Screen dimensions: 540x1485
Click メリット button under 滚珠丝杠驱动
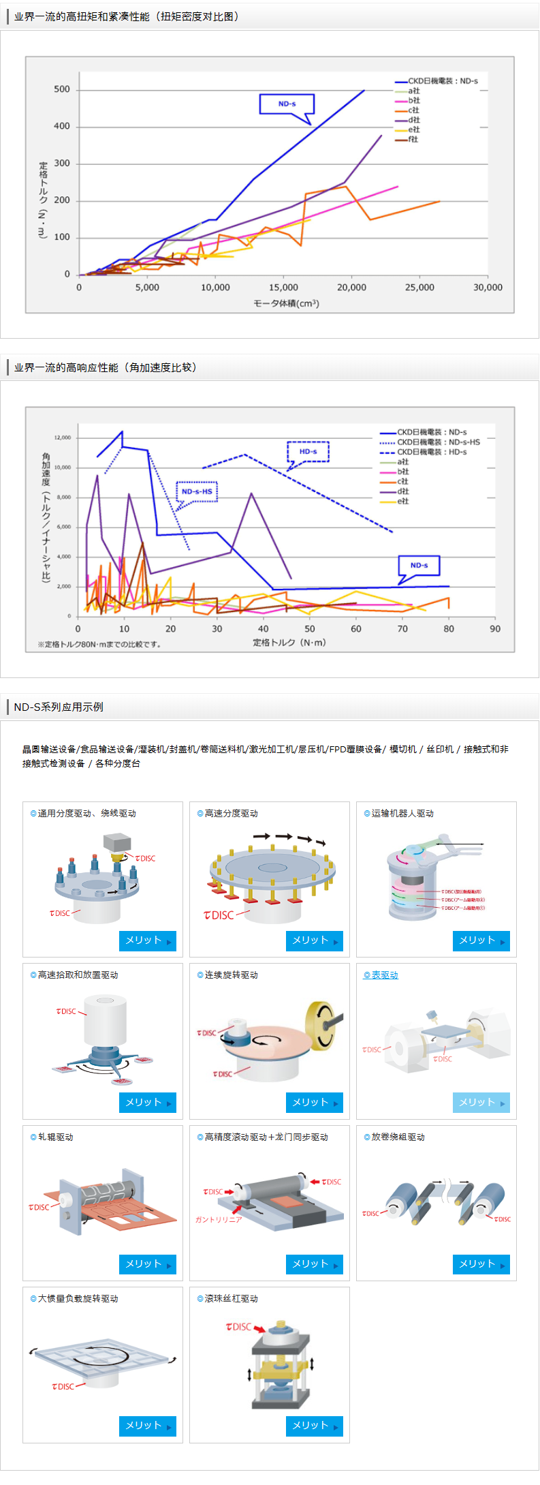314,1426
